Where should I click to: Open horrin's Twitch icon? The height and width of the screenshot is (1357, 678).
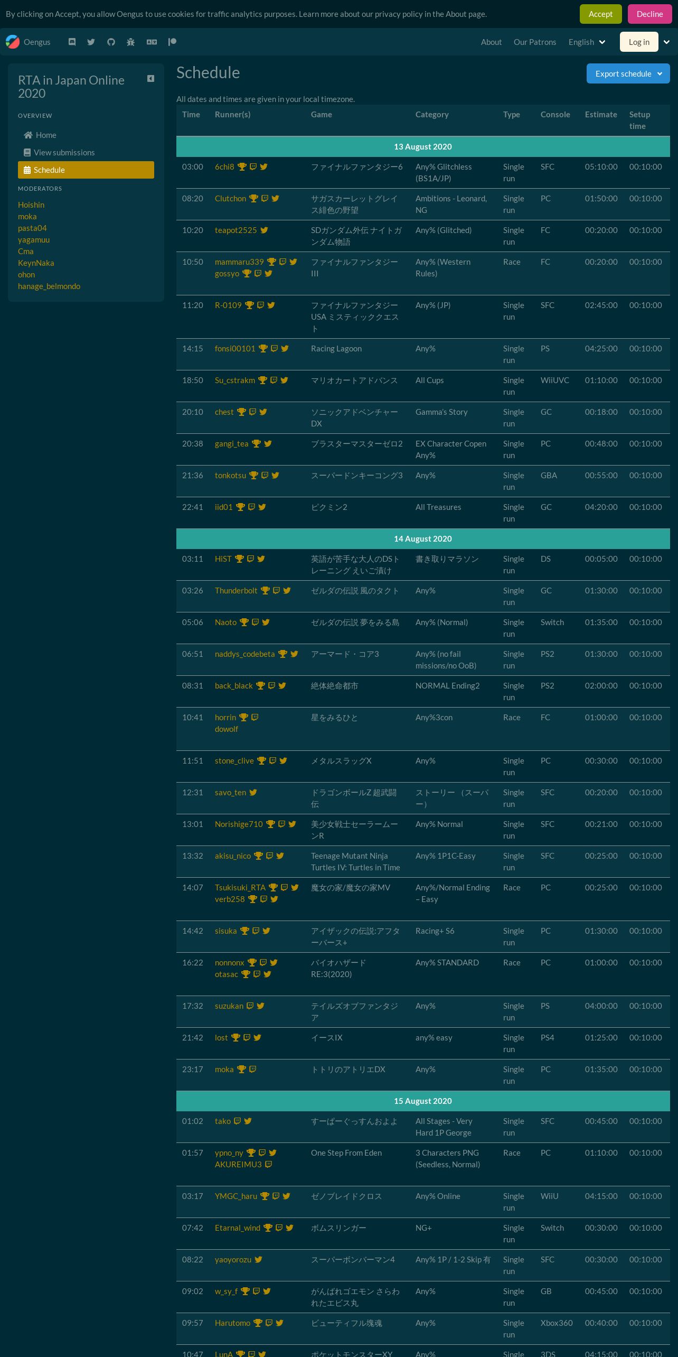tap(255, 717)
